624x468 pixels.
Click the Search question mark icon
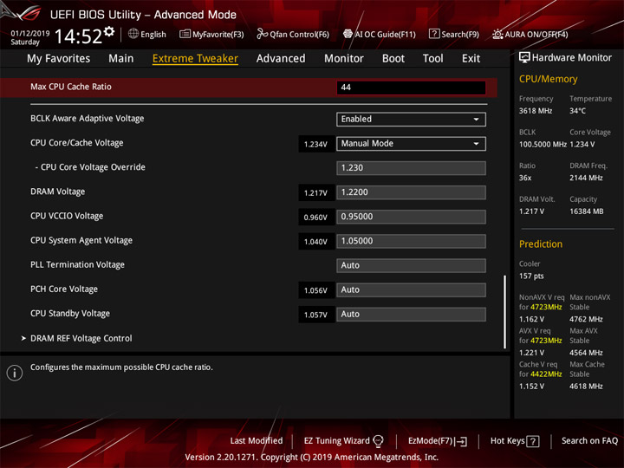[434, 34]
